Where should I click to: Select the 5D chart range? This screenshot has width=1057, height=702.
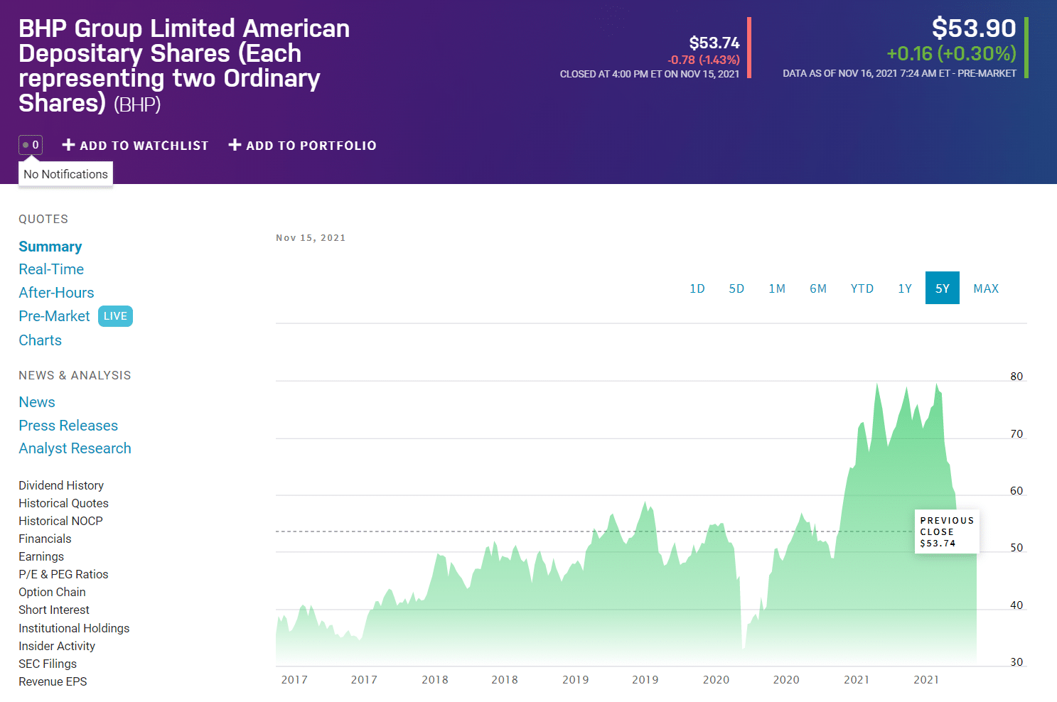click(x=736, y=288)
